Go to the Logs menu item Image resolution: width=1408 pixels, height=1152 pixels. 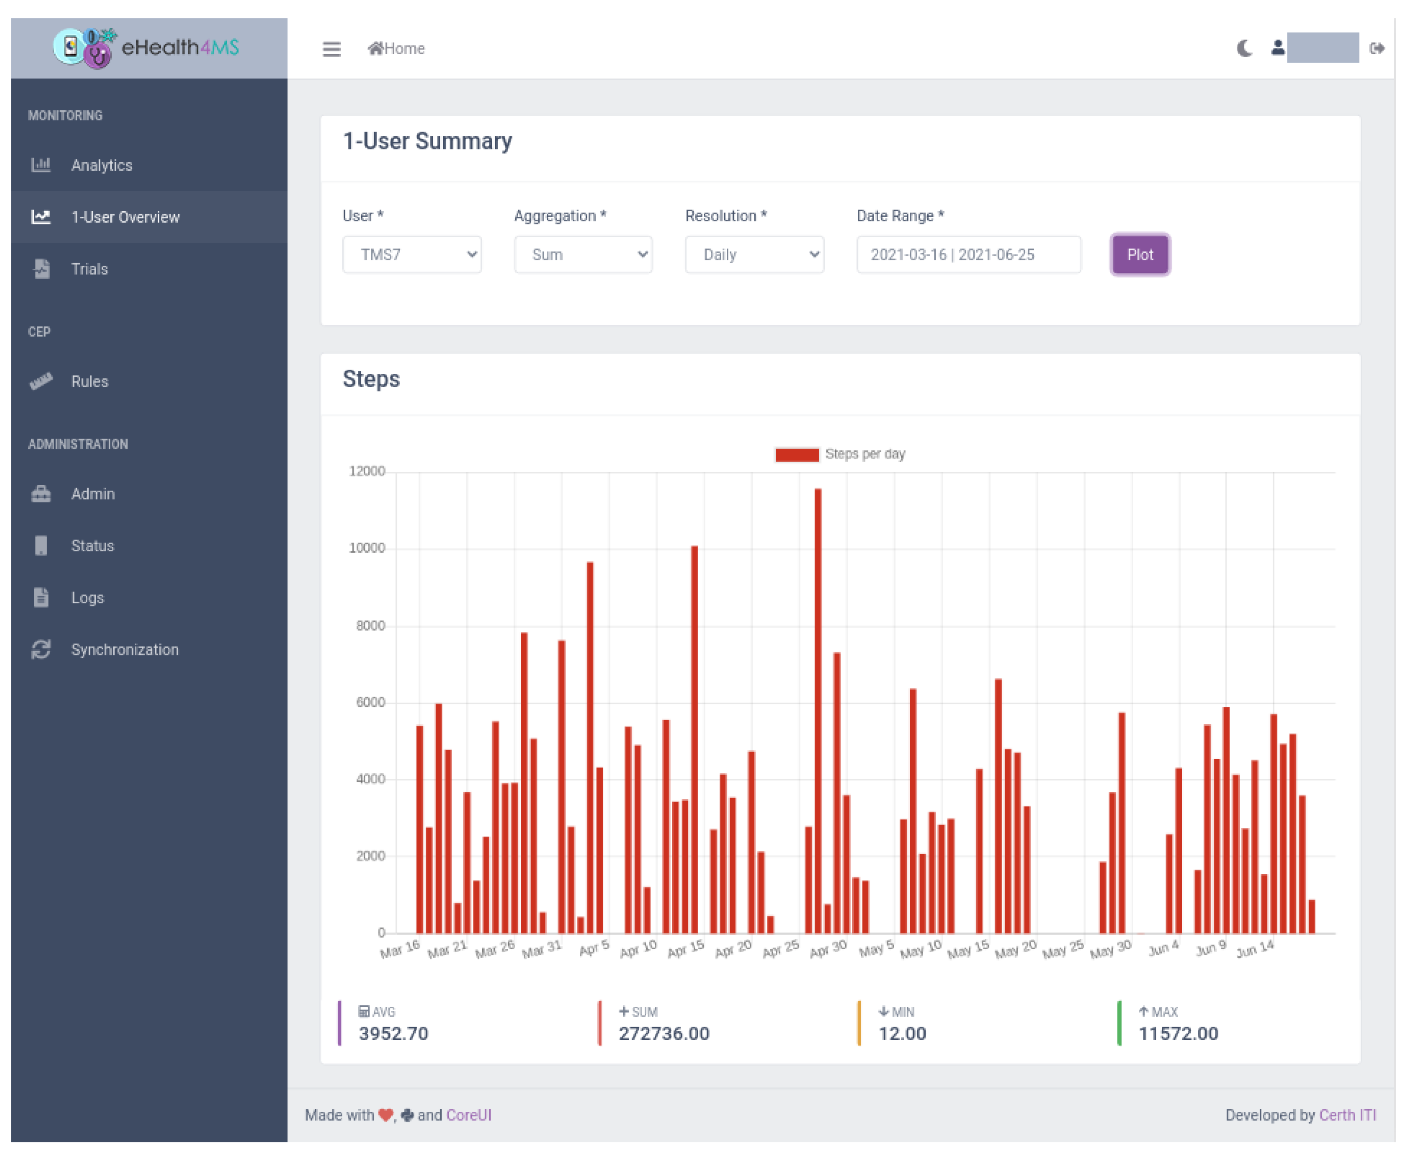pyautogui.click(x=88, y=598)
